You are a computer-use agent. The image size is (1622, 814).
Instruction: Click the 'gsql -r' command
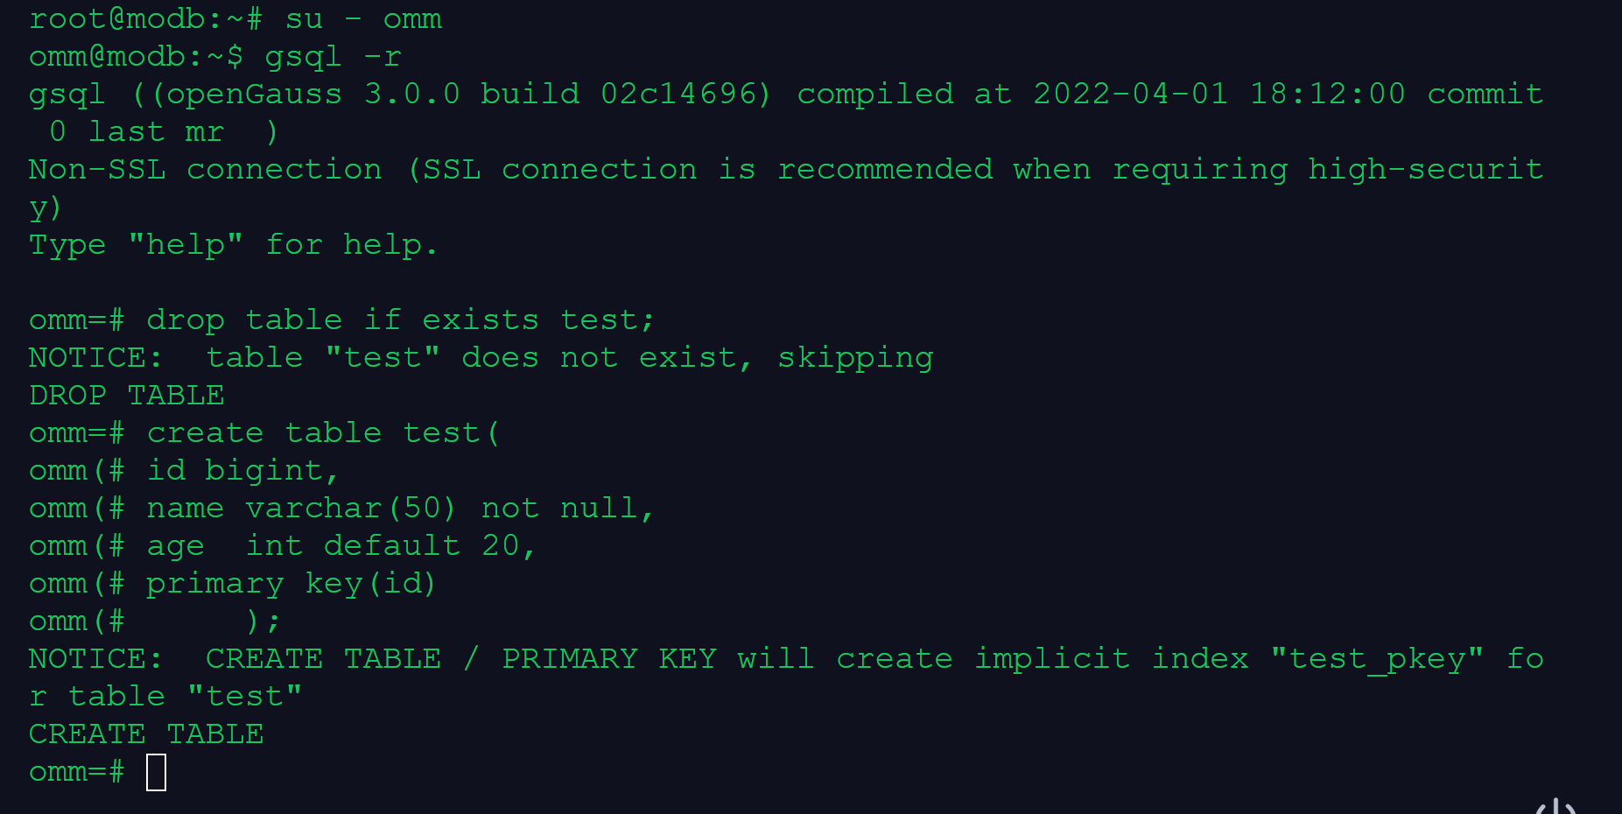pos(333,57)
